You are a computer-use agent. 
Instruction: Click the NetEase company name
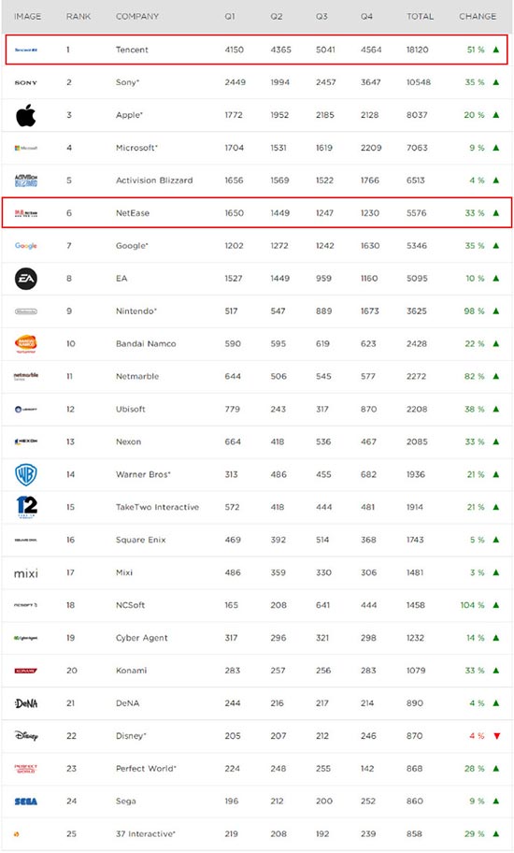tap(133, 212)
